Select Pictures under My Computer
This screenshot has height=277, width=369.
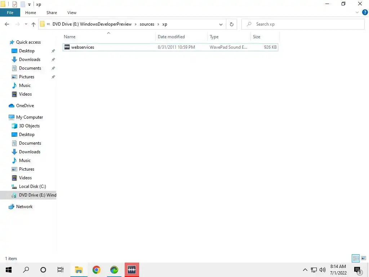(27, 169)
